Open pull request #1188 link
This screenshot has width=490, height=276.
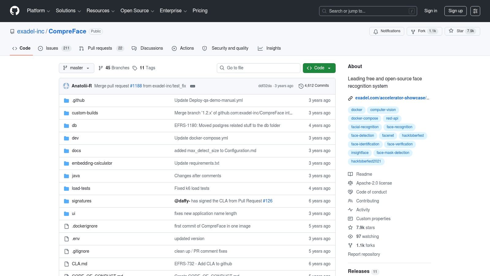click(x=136, y=86)
